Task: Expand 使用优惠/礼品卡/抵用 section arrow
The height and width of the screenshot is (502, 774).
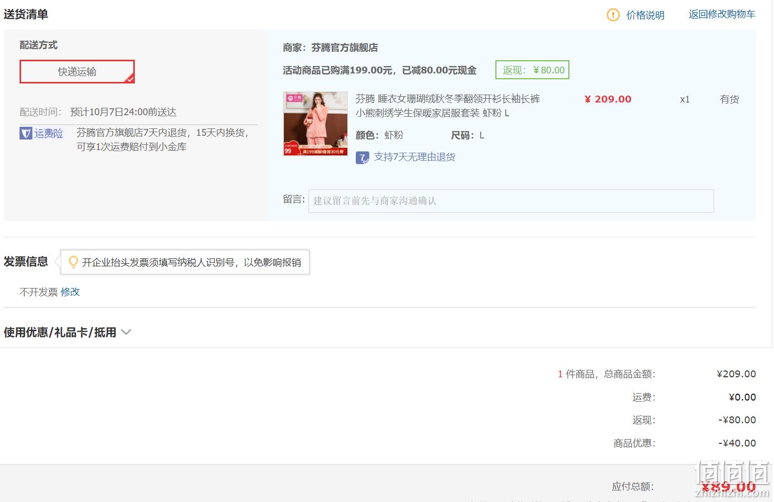Action: coord(126,332)
